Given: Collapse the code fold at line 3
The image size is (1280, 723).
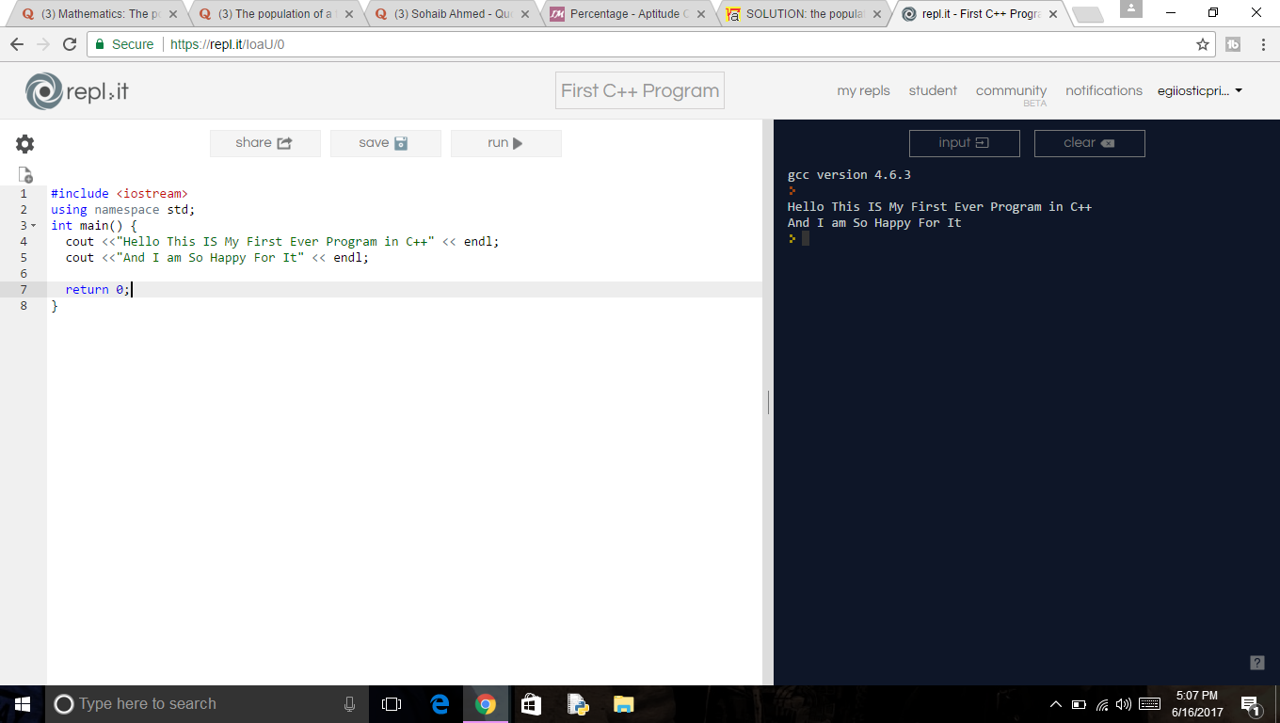Looking at the screenshot, I should click(34, 225).
